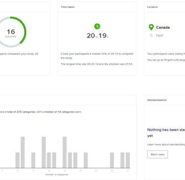
Task: Click the green Canada location pin
Action: coord(151,27)
